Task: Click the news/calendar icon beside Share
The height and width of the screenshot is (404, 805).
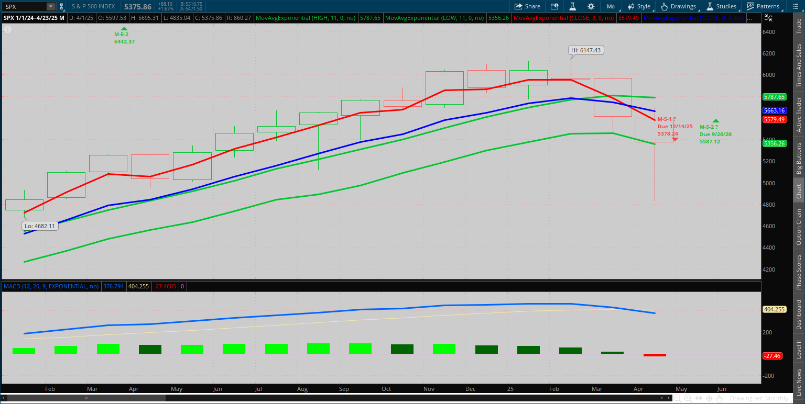Action: [554, 6]
